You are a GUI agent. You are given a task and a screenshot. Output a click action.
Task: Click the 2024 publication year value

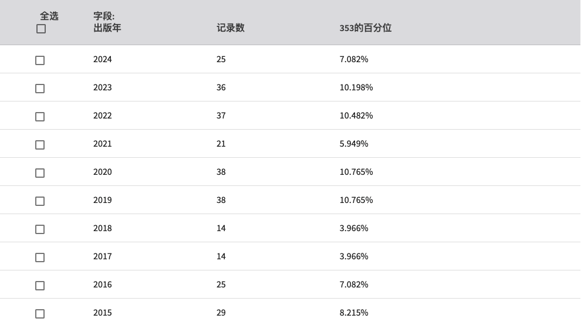click(102, 59)
